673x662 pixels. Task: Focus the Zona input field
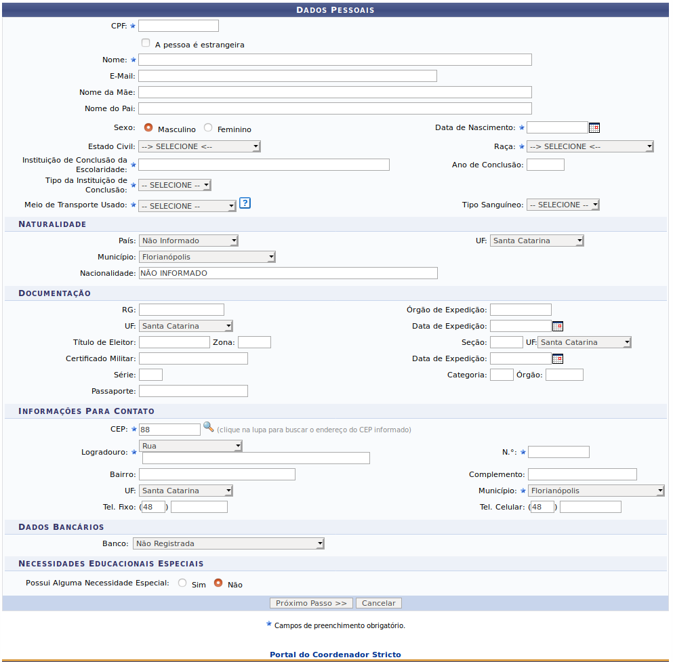[255, 342]
